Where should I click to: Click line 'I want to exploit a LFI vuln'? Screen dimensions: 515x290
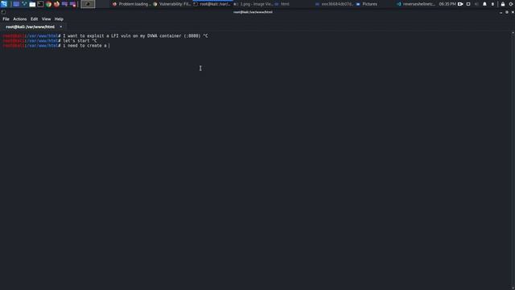point(105,35)
